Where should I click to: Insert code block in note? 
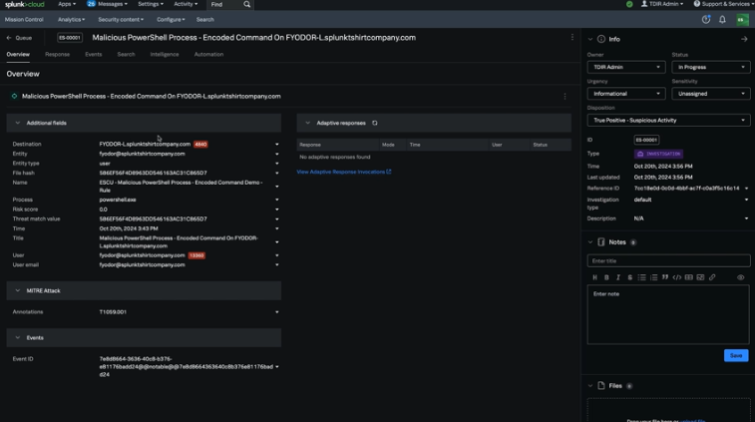point(677,277)
